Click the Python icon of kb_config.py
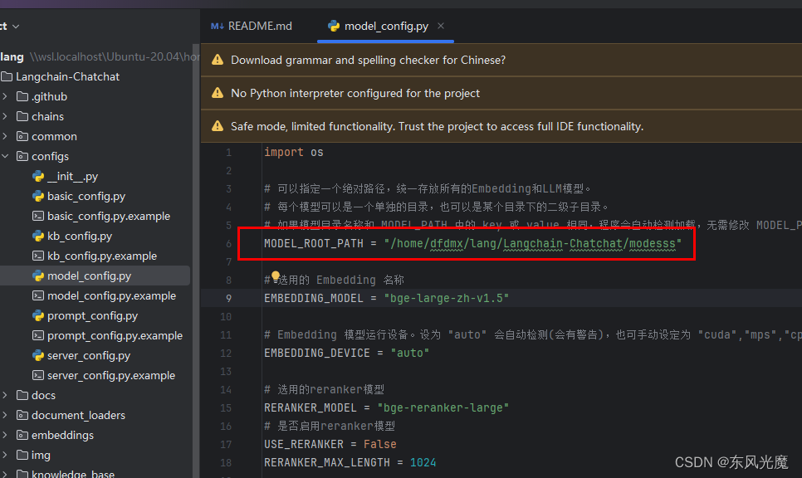 click(x=38, y=236)
